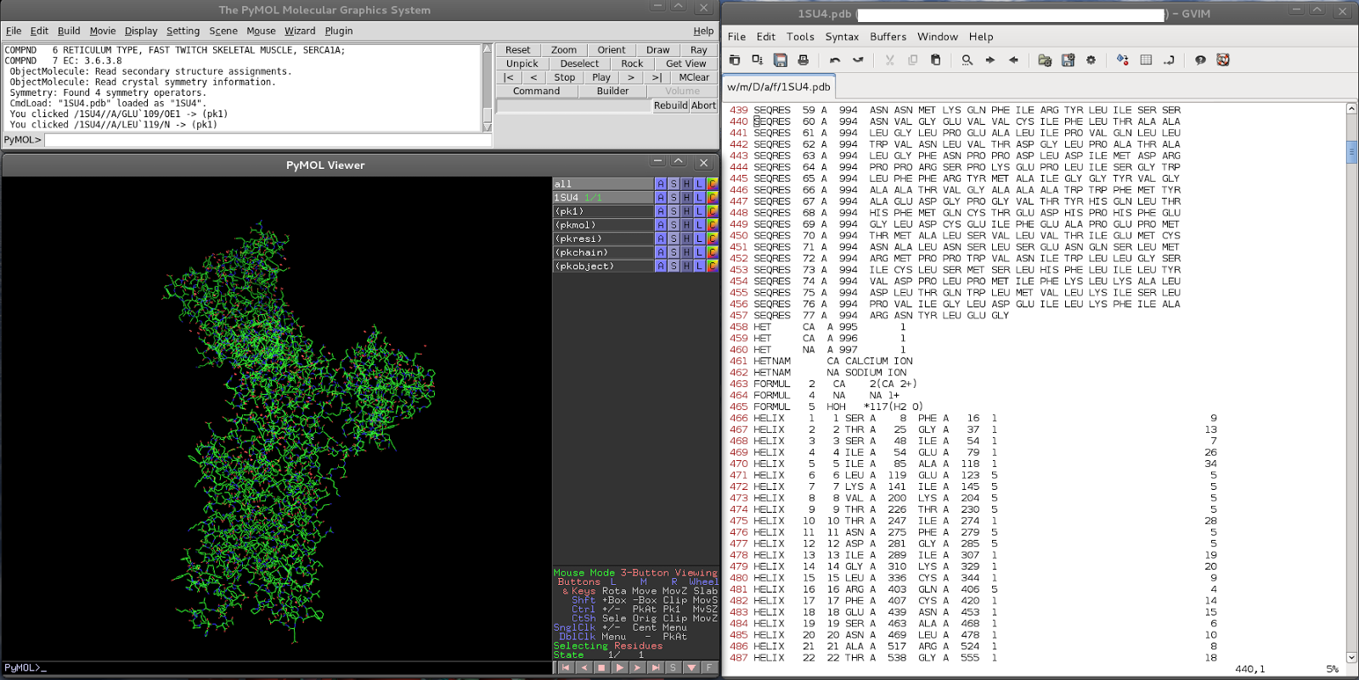Toggle visibility of the 1SU4 object

[603, 198]
